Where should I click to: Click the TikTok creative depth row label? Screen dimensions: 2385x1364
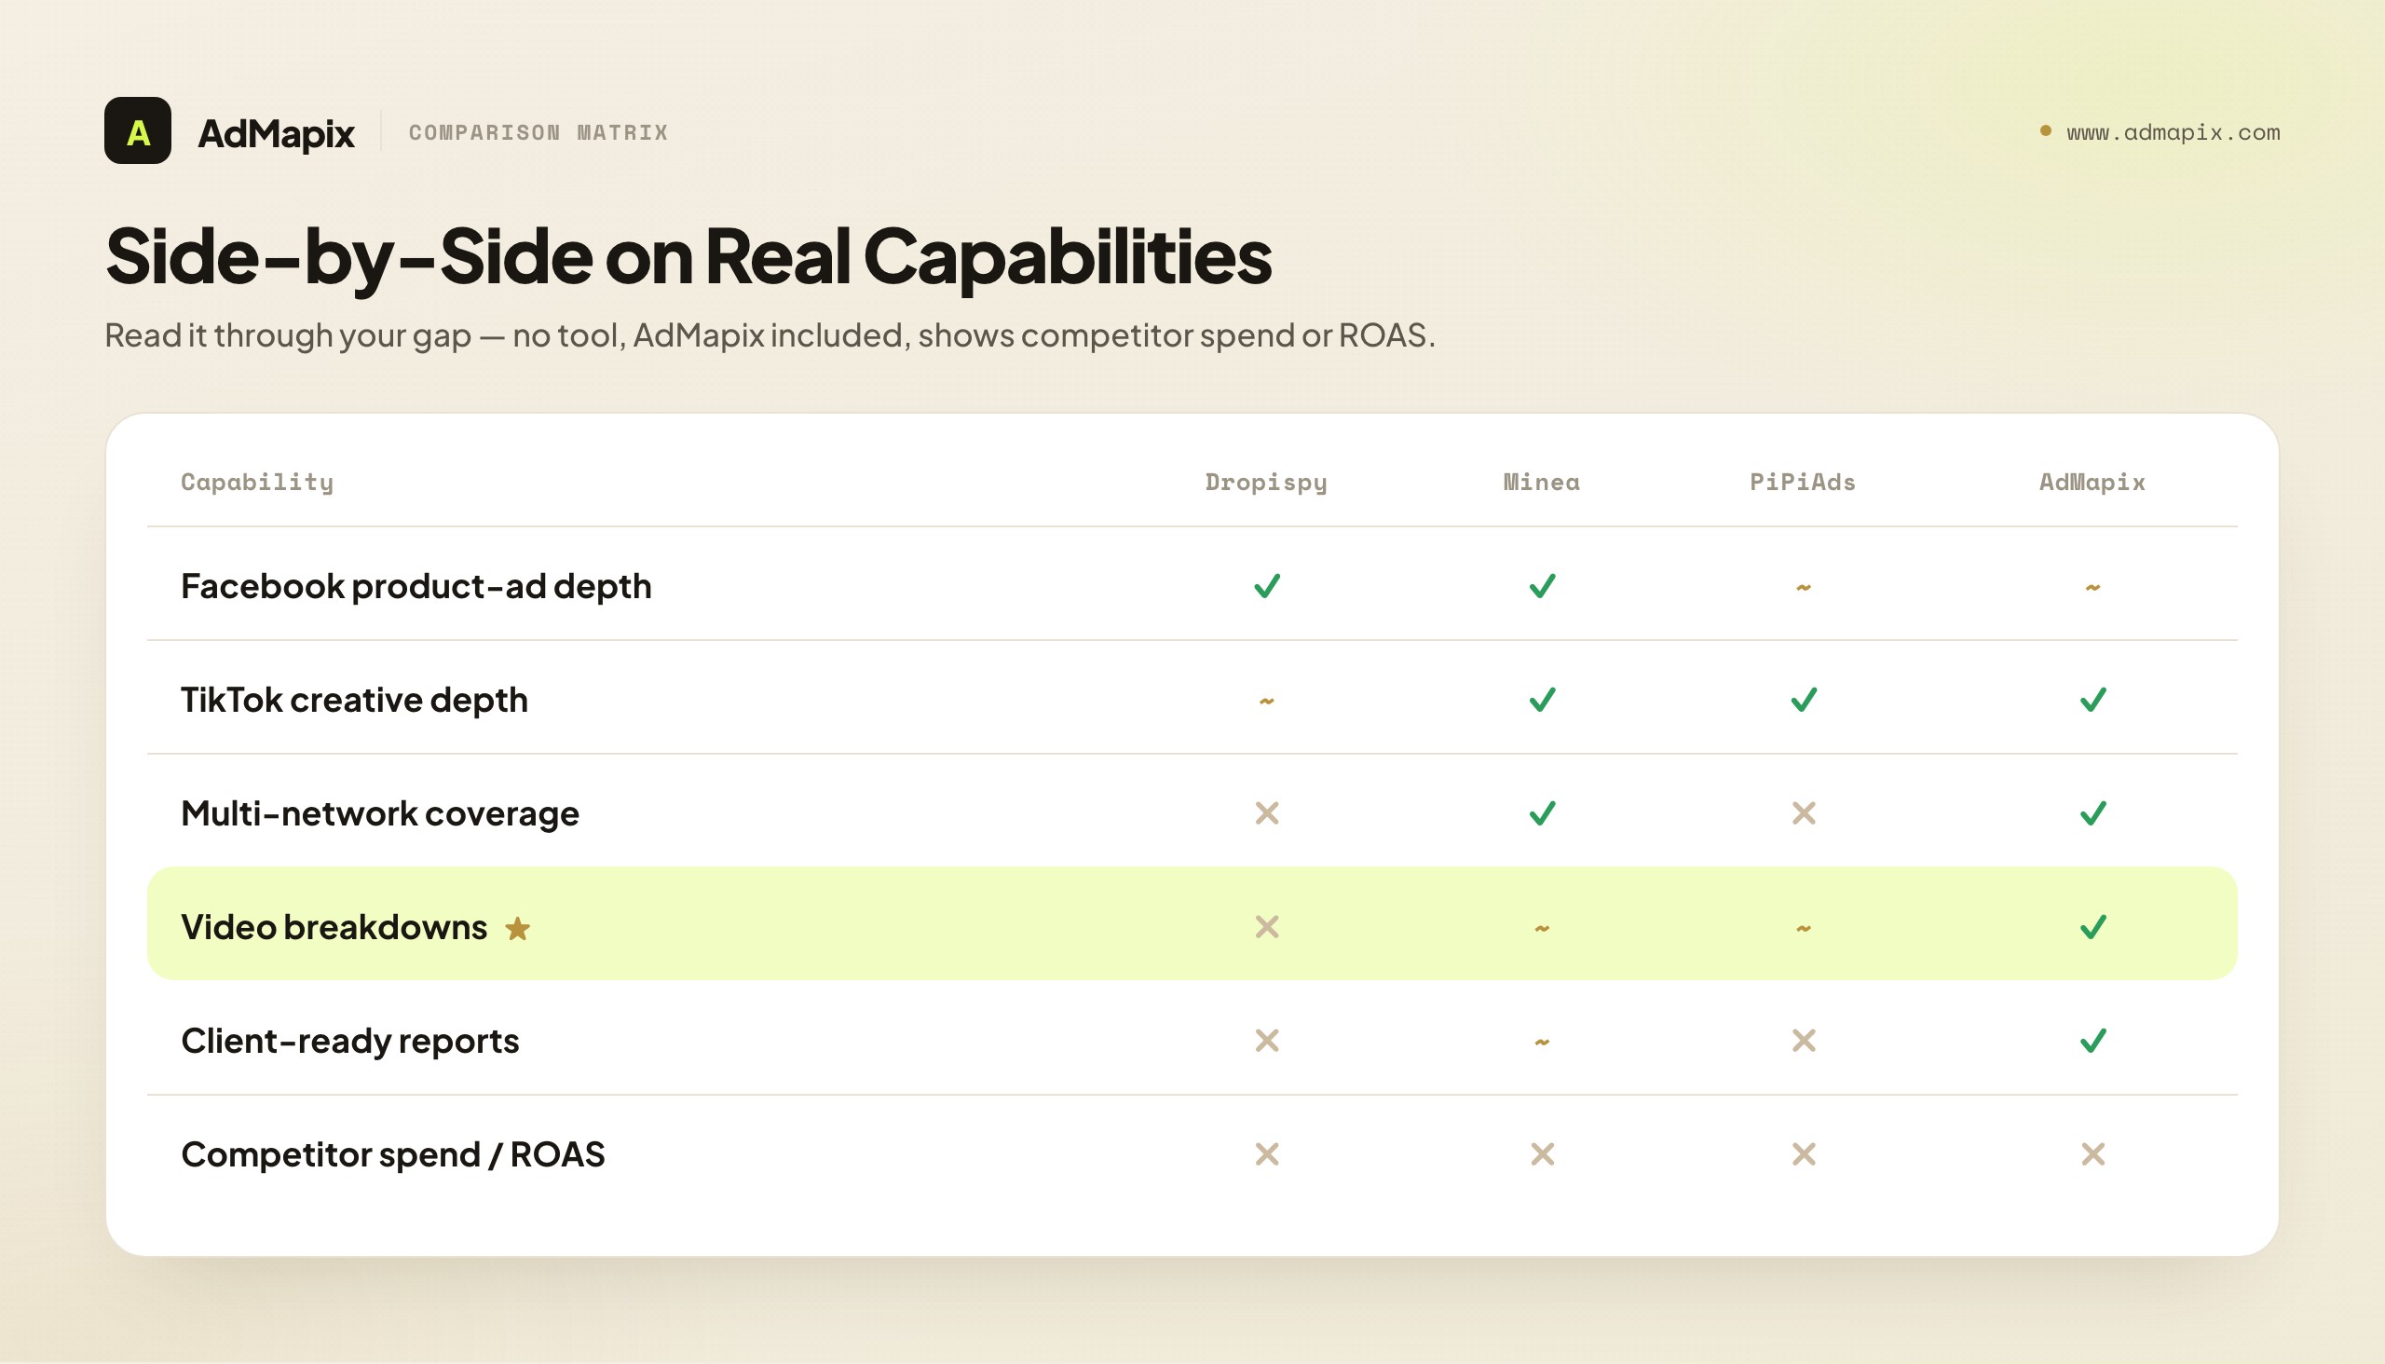(x=354, y=700)
